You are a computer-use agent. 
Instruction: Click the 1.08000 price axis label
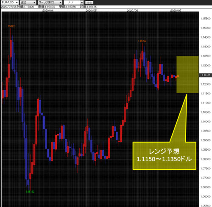click(x=206, y=159)
